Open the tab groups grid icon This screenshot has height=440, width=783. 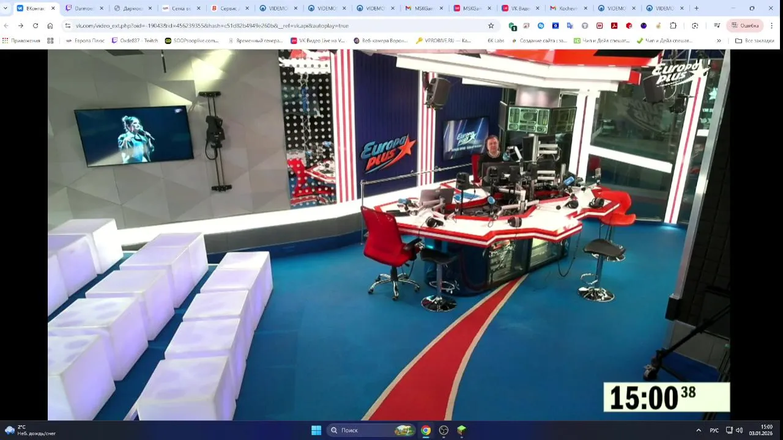50,40
